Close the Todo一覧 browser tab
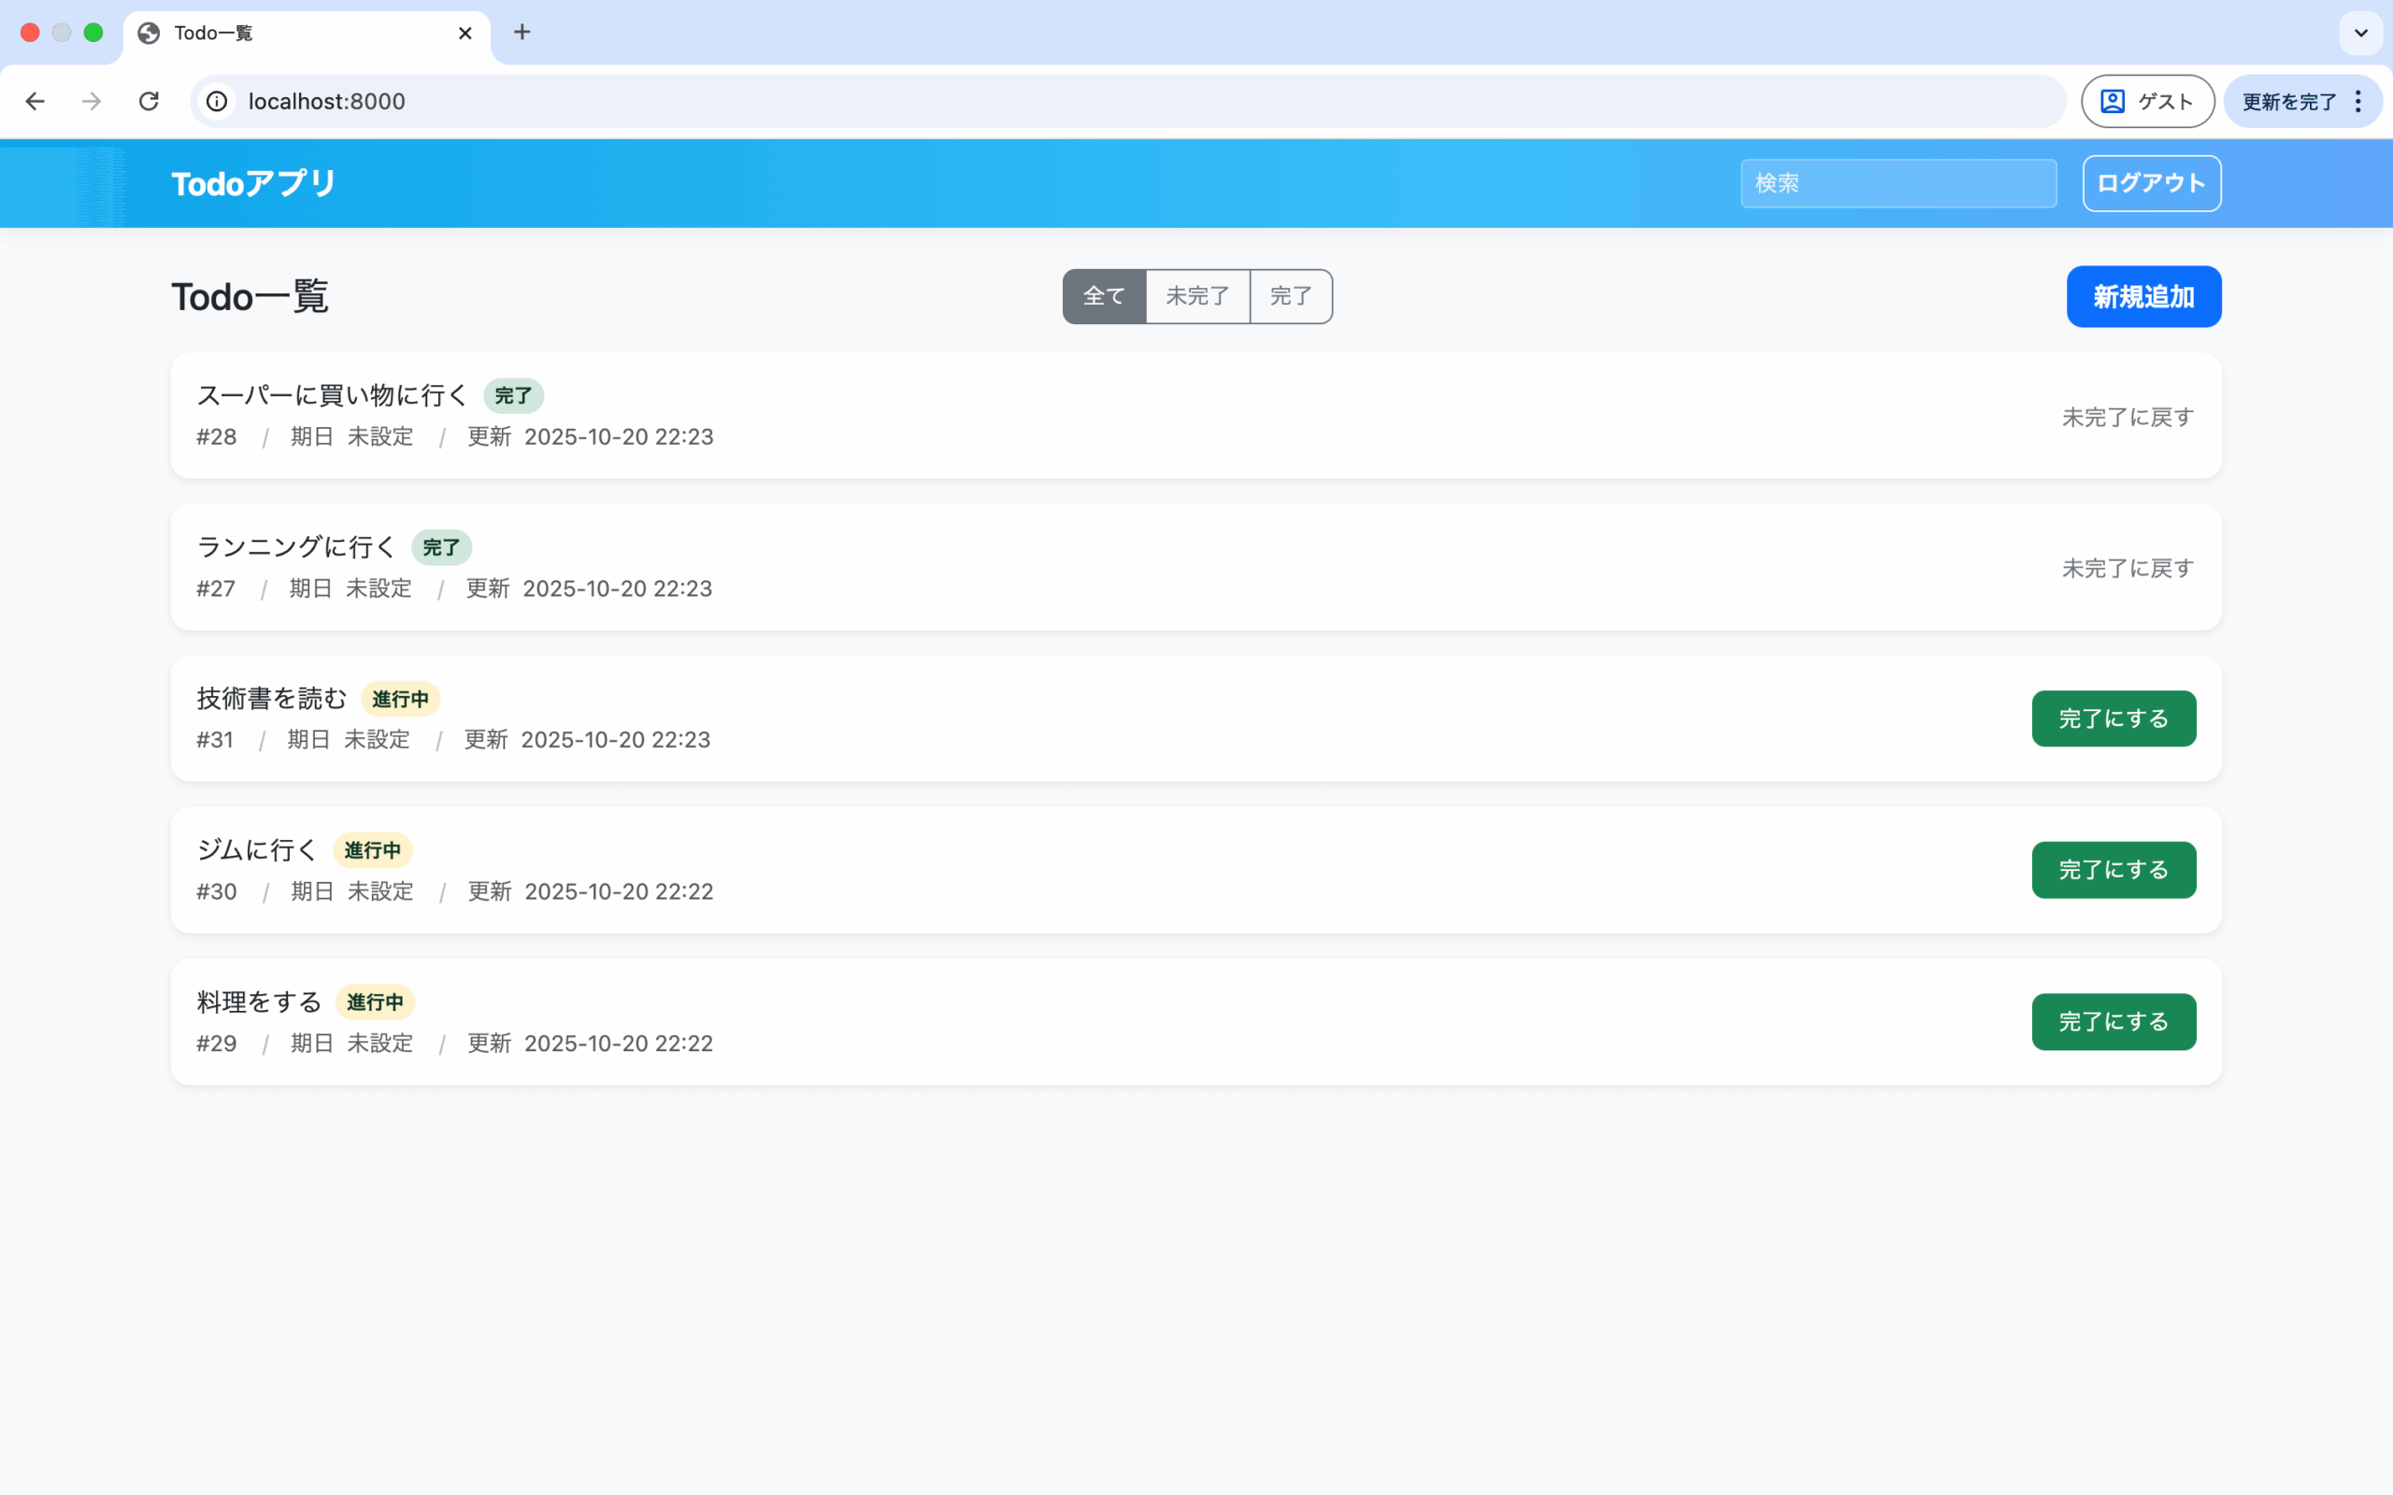 [465, 33]
